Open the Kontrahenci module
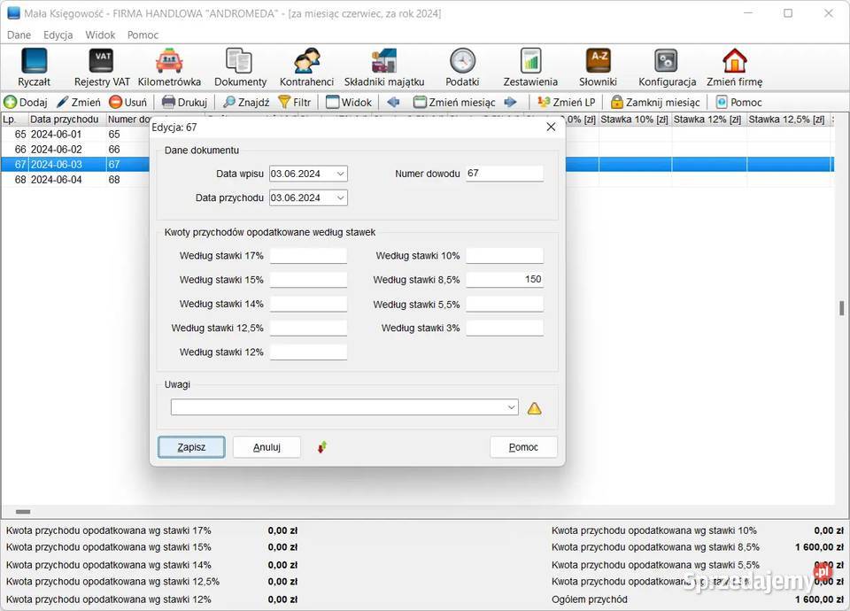The height and width of the screenshot is (611, 850). [306, 67]
